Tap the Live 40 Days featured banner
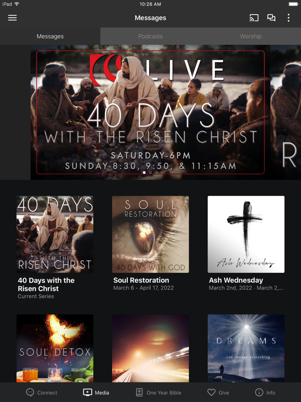The image size is (301, 402). click(x=150, y=112)
